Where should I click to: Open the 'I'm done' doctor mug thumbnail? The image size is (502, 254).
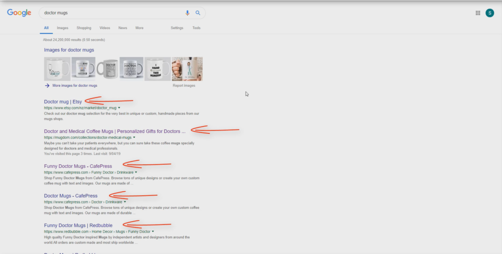coord(131,69)
